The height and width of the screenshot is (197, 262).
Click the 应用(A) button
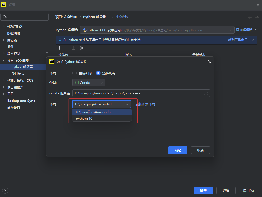point(249,191)
